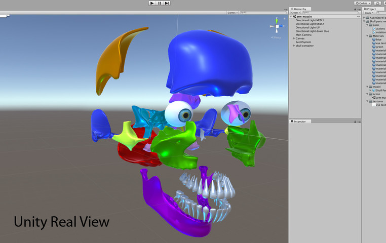Select Directional Light down blue

[x=312, y=31]
